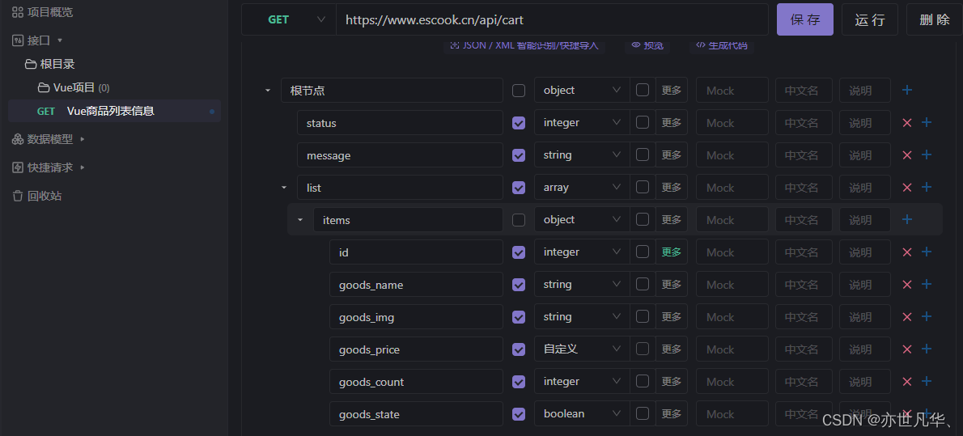This screenshot has width=963, height=436.
Task: Toggle required checkbox for goods_img
Action: [519, 317]
